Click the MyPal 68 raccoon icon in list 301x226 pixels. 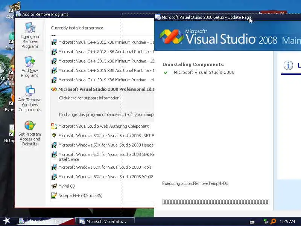point(54,186)
